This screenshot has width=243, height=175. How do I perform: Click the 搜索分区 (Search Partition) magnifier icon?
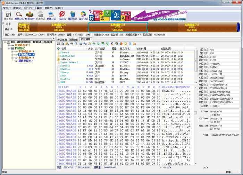(19, 16)
